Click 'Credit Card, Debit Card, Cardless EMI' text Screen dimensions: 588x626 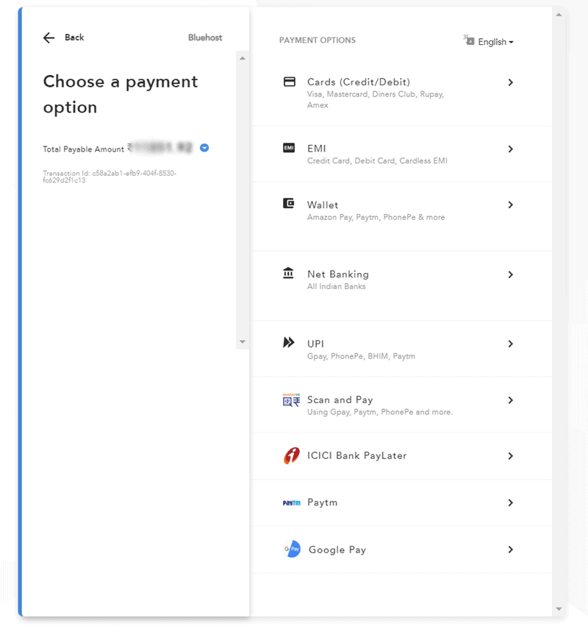tap(377, 161)
